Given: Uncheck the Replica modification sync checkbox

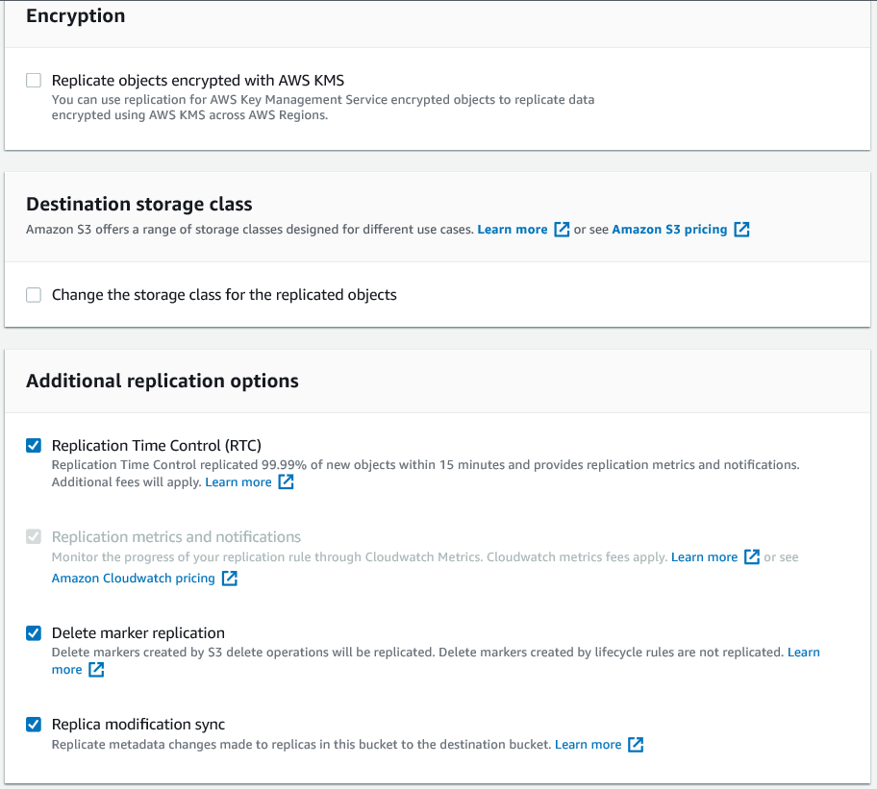Looking at the screenshot, I should coord(34,724).
